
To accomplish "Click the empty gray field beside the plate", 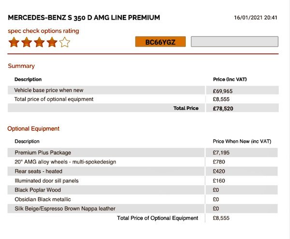I will (234, 42).
